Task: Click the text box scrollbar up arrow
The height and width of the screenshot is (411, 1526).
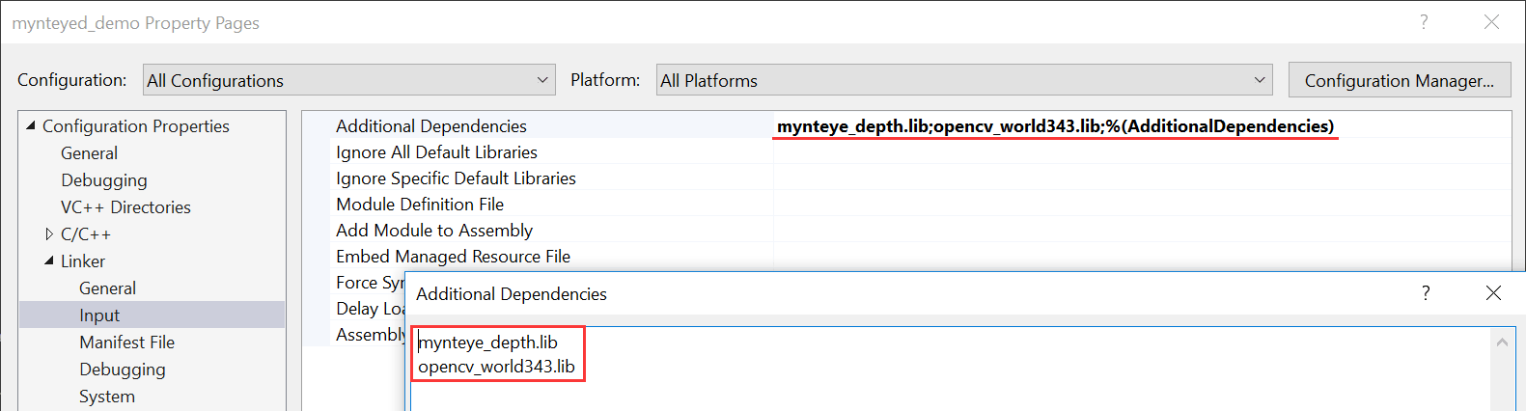Action: click(1502, 342)
